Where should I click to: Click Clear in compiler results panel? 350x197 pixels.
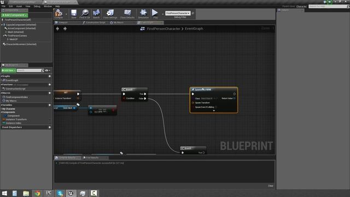pos(271,186)
